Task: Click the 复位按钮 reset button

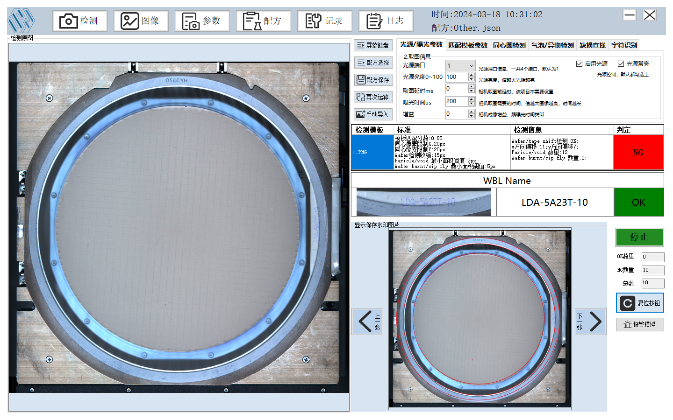Action: click(x=640, y=303)
